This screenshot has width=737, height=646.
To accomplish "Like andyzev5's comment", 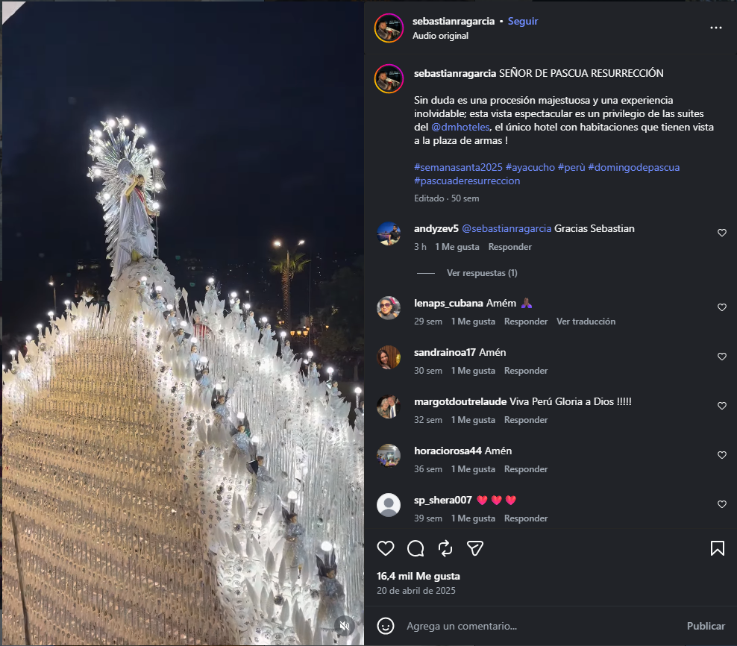I will tap(721, 233).
